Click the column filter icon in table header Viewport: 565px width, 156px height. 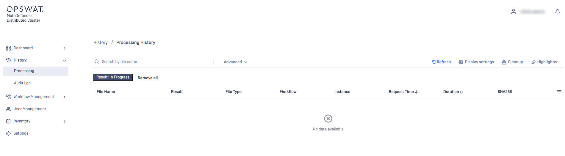[x=559, y=92]
